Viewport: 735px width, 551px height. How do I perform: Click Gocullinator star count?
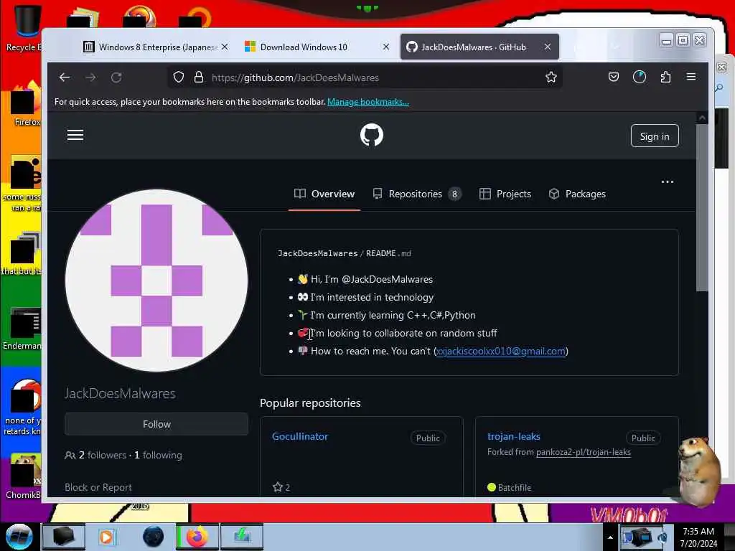tap(281, 487)
